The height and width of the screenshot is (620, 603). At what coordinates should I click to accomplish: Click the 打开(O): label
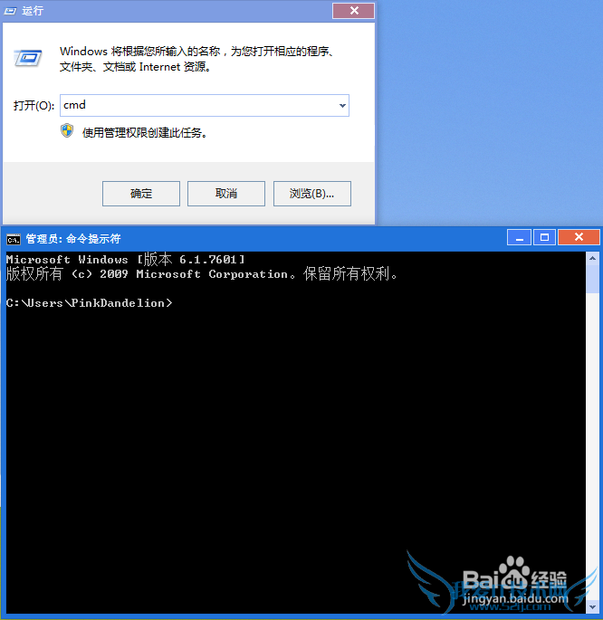[x=33, y=106]
